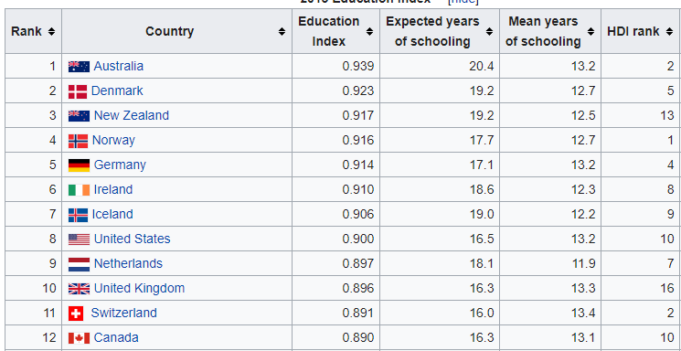Click the Australia flag icon
Image resolution: width=681 pixels, height=351 pixels.
(x=79, y=67)
